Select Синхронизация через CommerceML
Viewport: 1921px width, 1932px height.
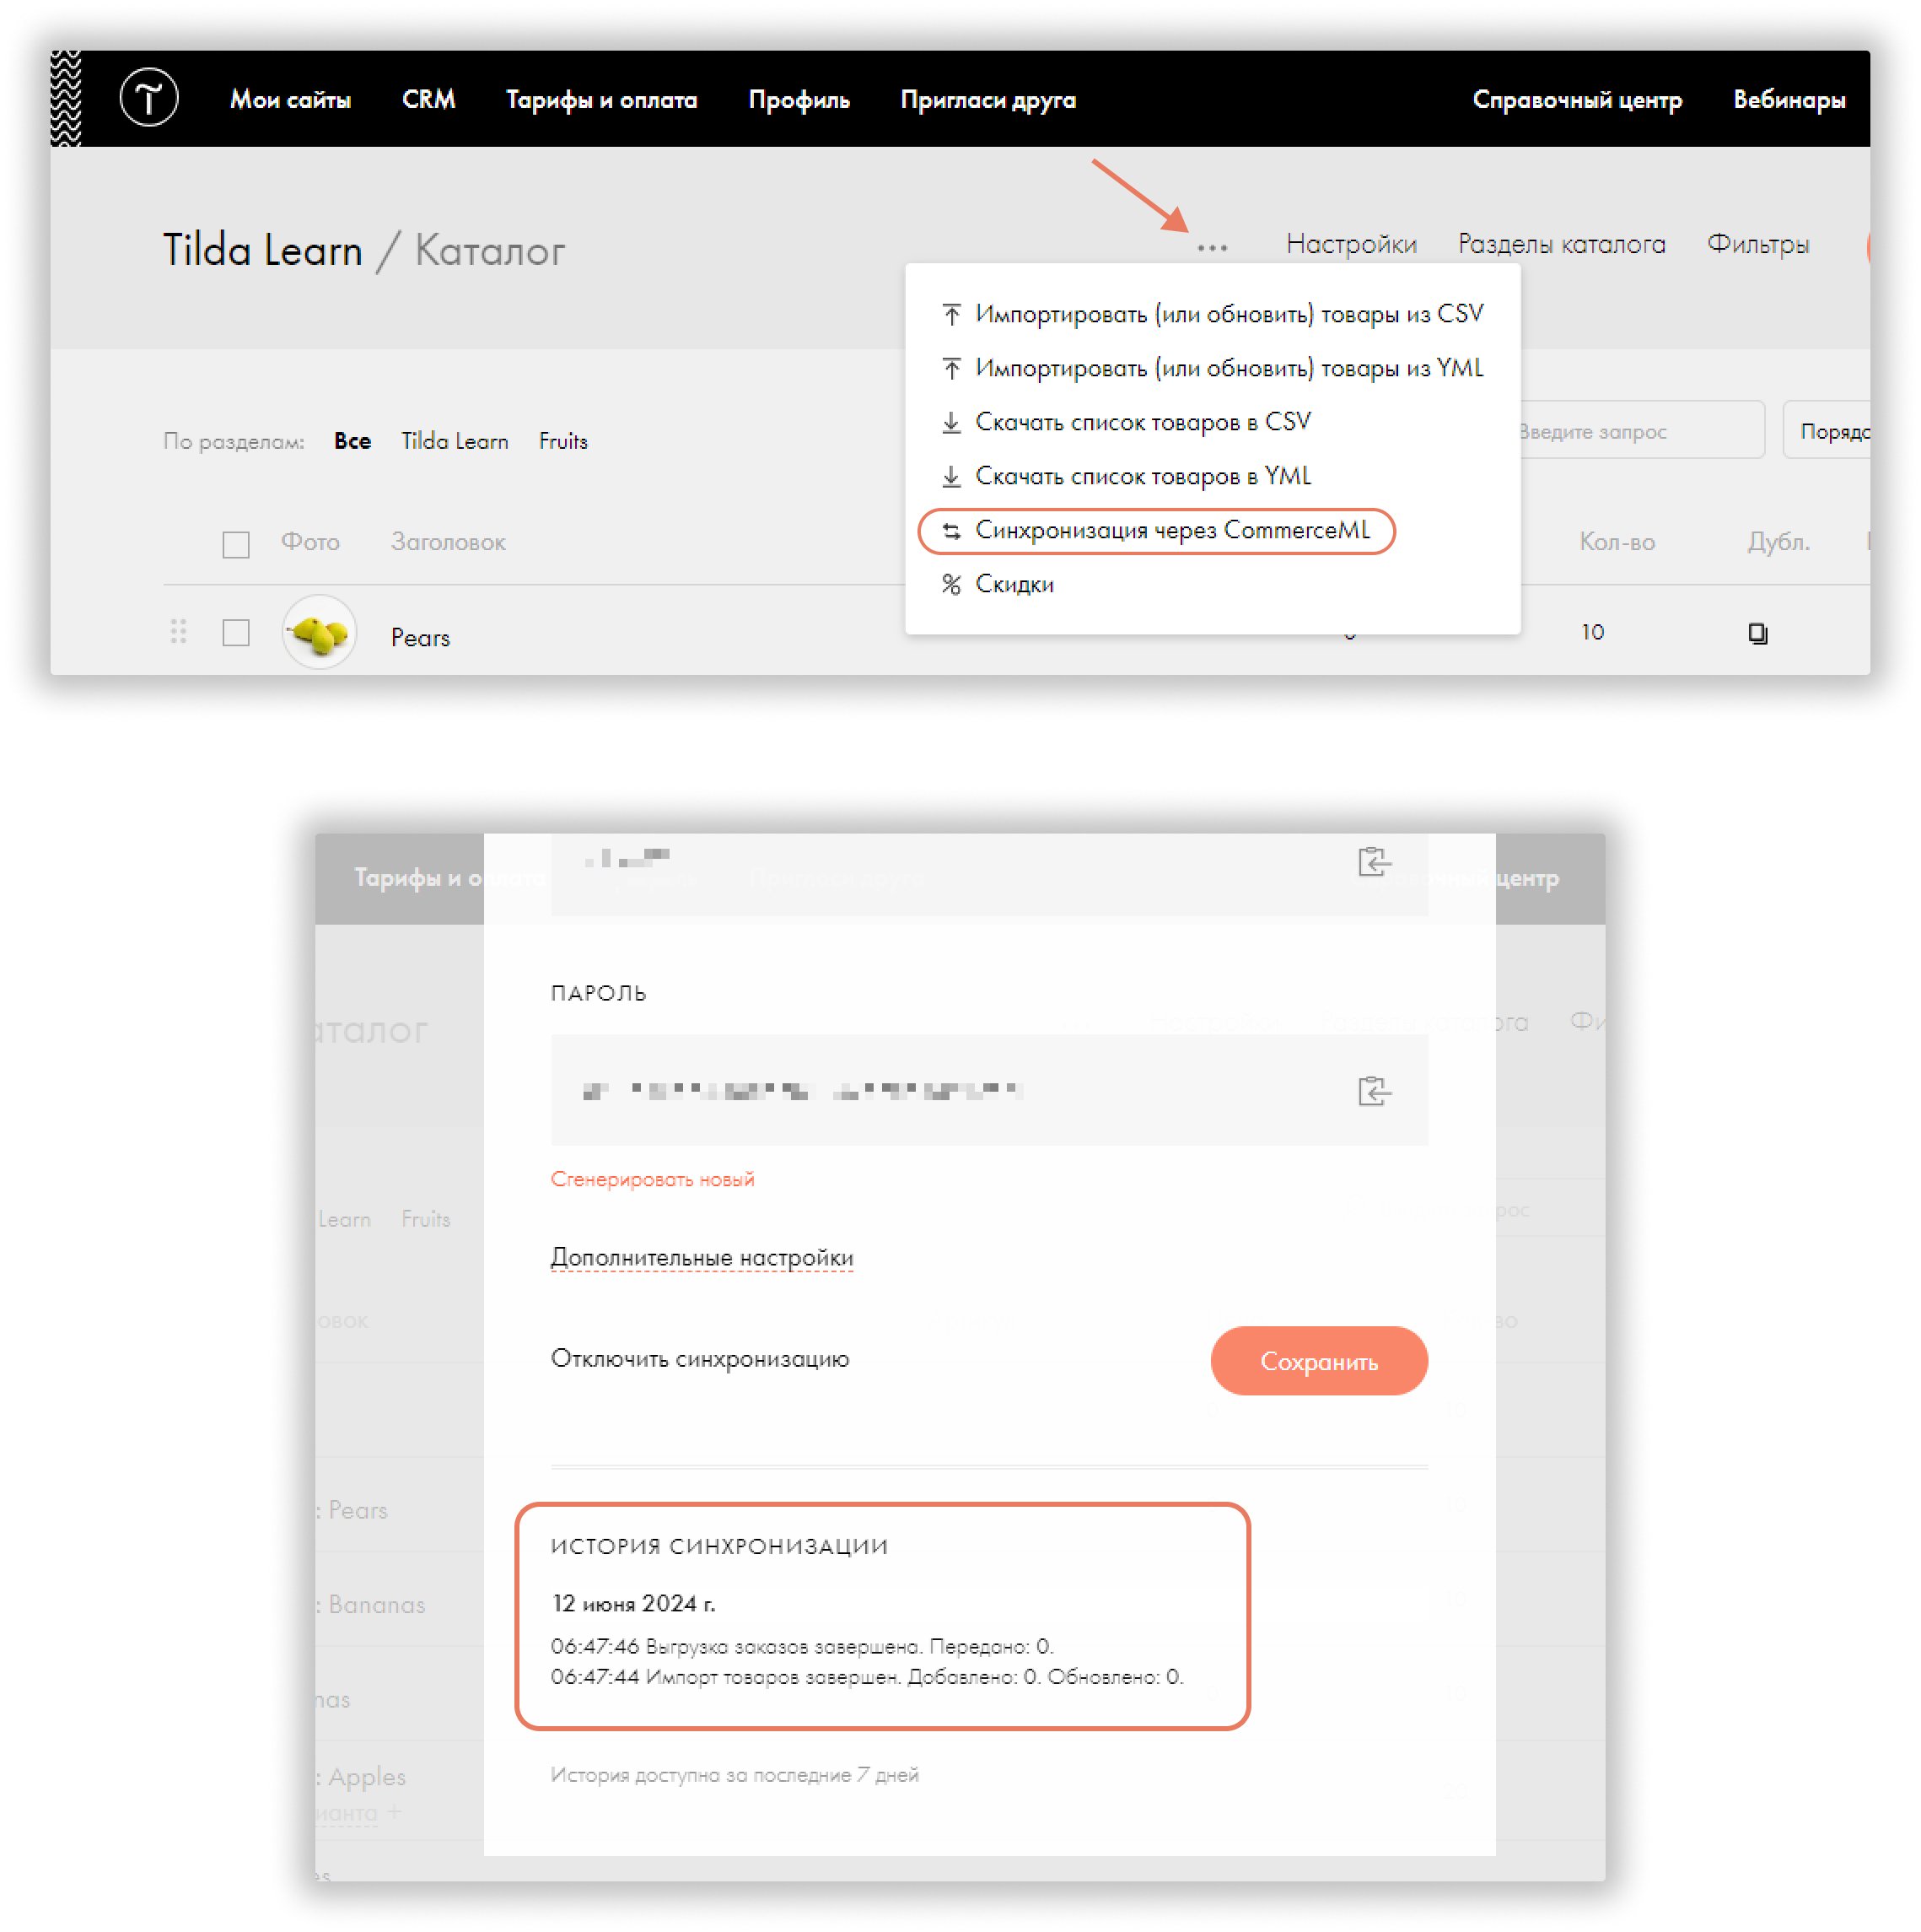pyautogui.click(x=1156, y=530)
